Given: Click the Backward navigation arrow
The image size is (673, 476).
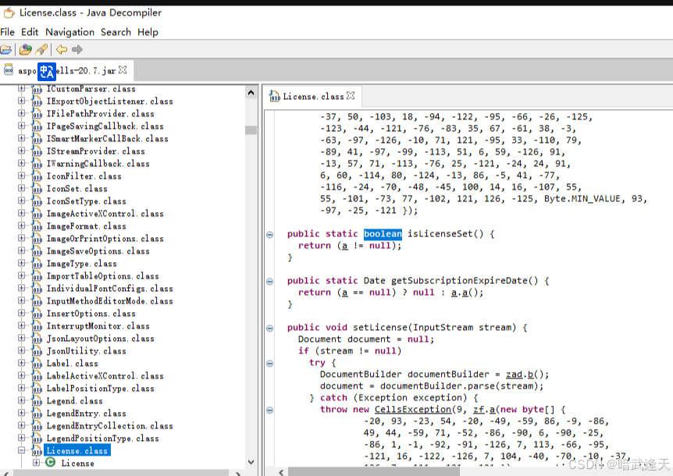Looking at the screenshot, I should pyautogui.click(x=62, y=50).
